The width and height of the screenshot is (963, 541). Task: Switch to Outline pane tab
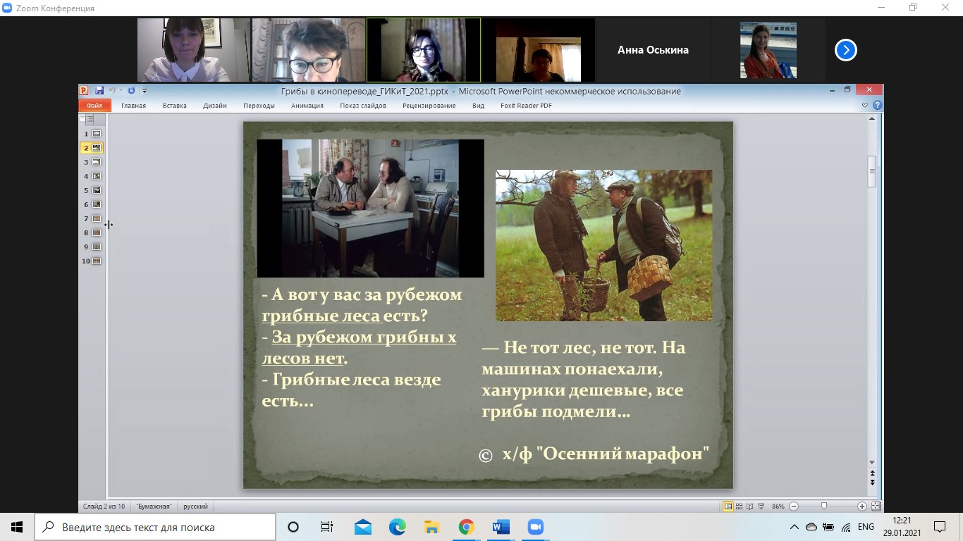90,120
